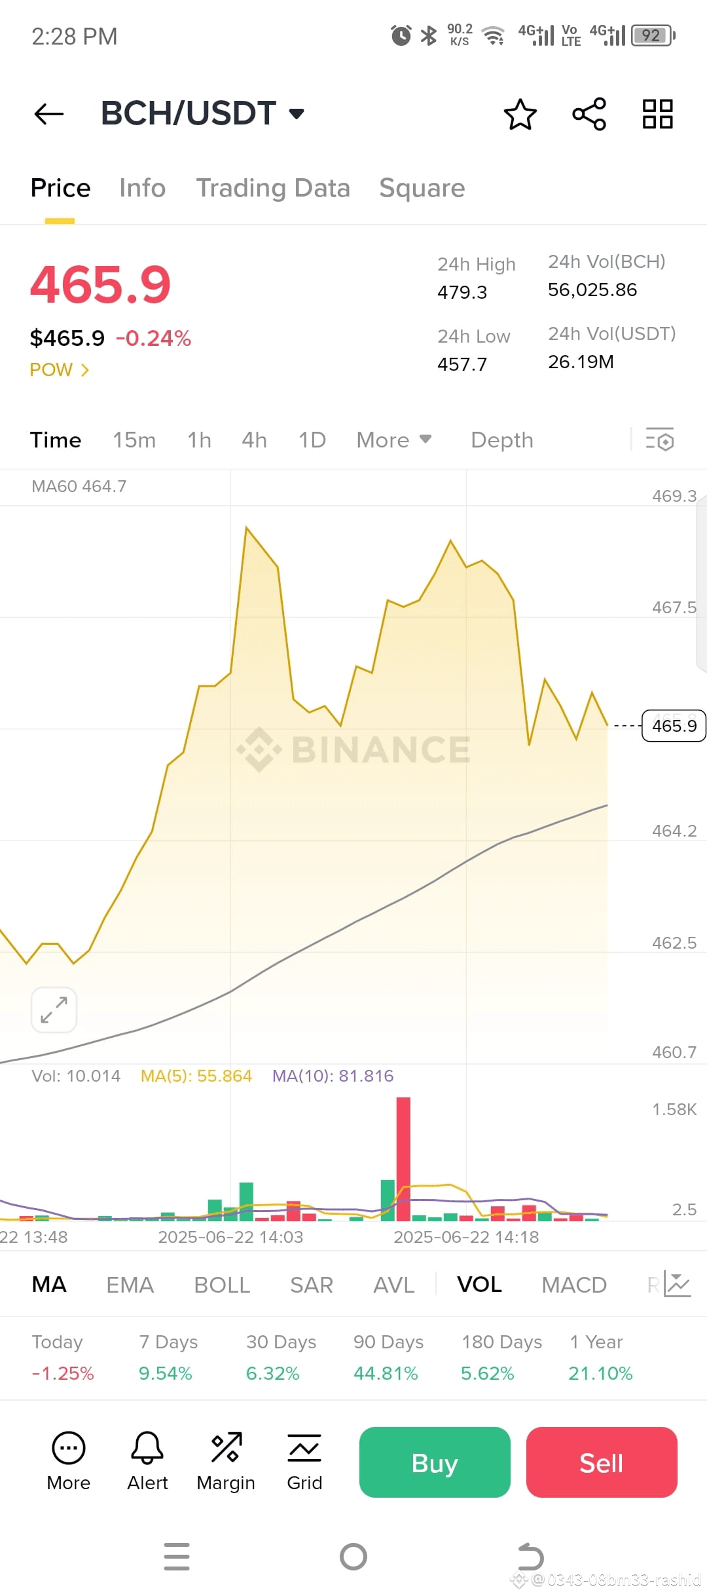Go back with the left arrow

click(x=49, y=114)
